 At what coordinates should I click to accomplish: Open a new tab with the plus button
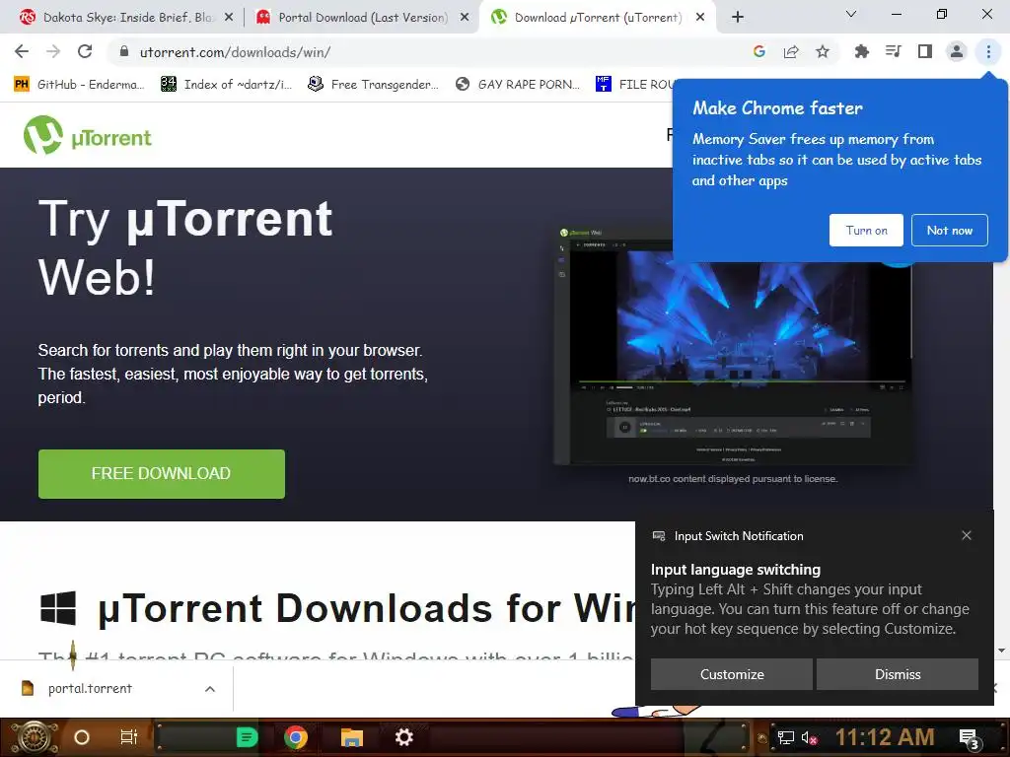(x=738, y=17)
